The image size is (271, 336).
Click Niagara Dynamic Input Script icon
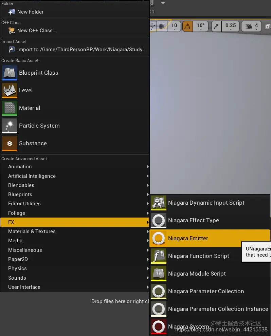tap(159, 203)
